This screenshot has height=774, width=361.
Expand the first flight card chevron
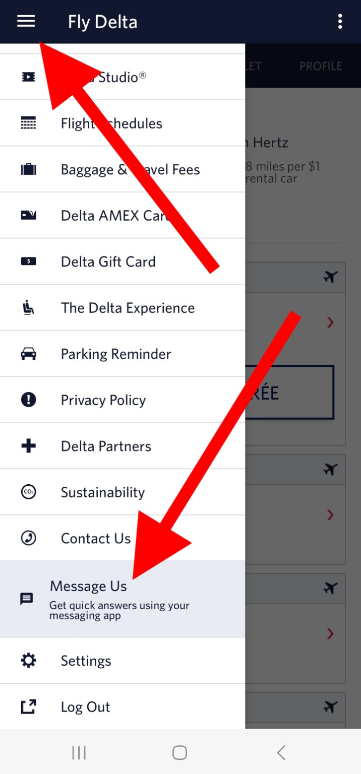tap(330, 322)
